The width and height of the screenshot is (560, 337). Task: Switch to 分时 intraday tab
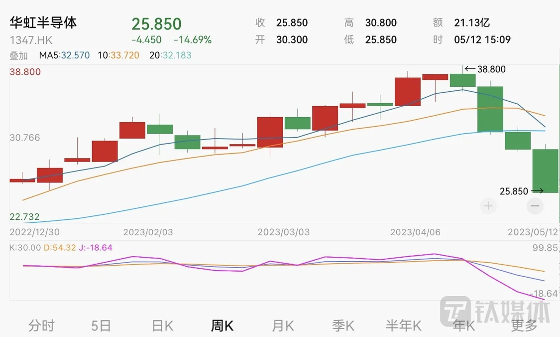[x=41, y=326]
